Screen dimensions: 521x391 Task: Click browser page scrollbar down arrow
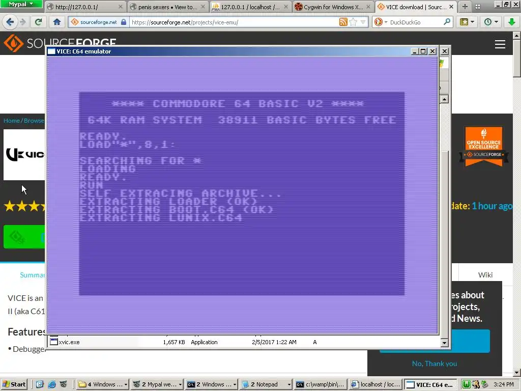click(517, 372)
